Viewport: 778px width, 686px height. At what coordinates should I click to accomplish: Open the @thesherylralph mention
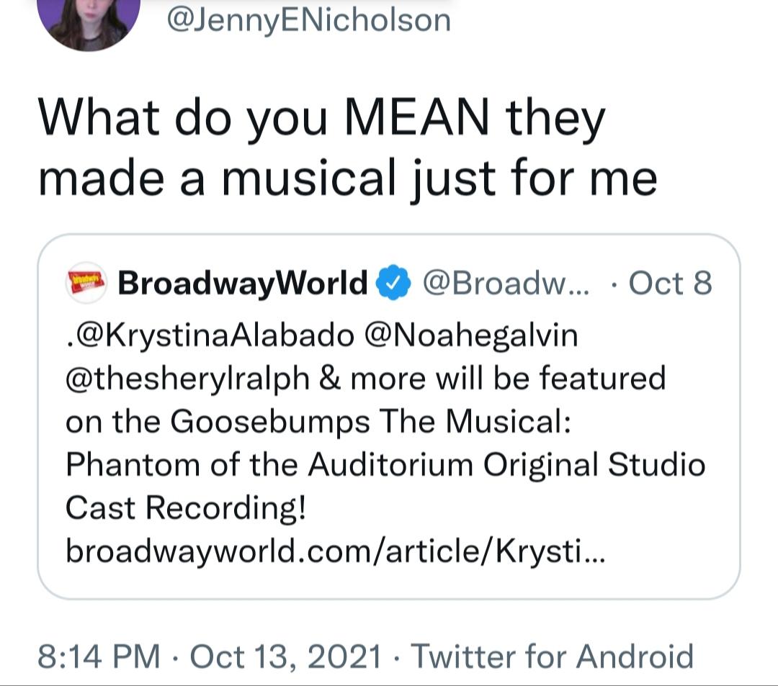(x=187, y=379)
